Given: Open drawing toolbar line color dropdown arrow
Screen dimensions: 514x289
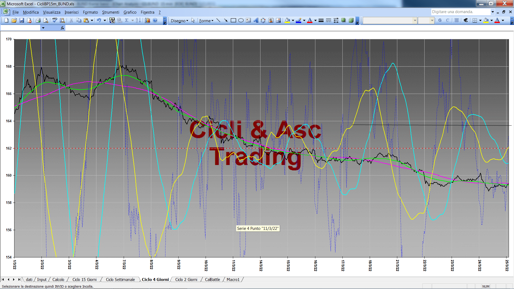Looking at the screenshot, I should click(x=304, y=21).
